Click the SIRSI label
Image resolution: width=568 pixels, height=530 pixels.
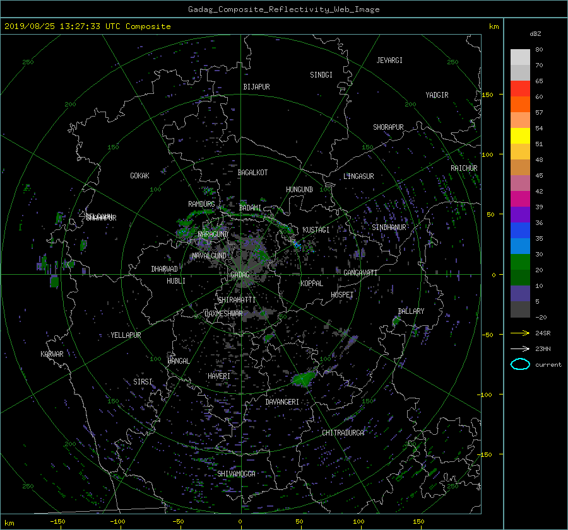[x=143, y=382]
